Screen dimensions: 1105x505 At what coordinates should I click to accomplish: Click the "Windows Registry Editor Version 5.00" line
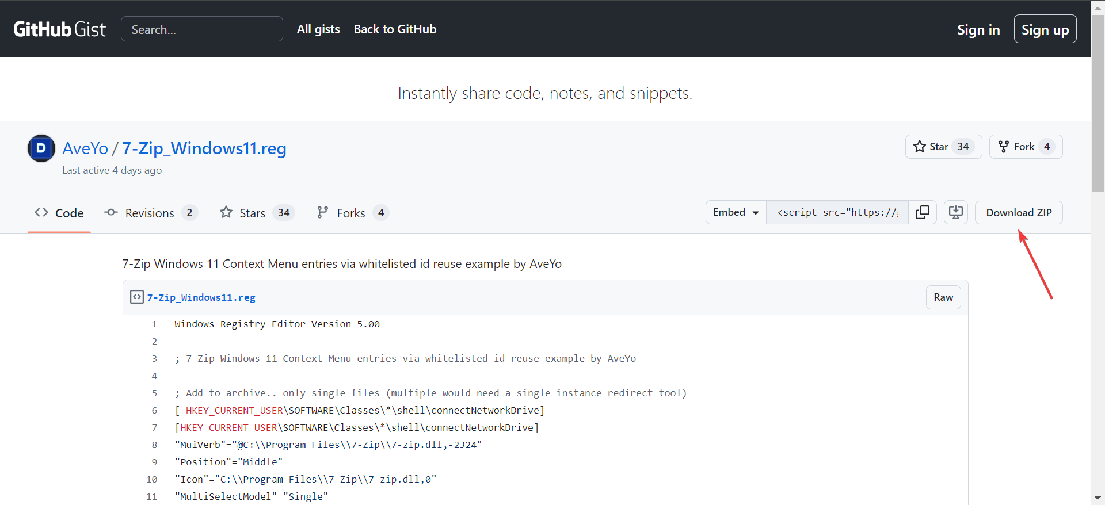(277, 324)
